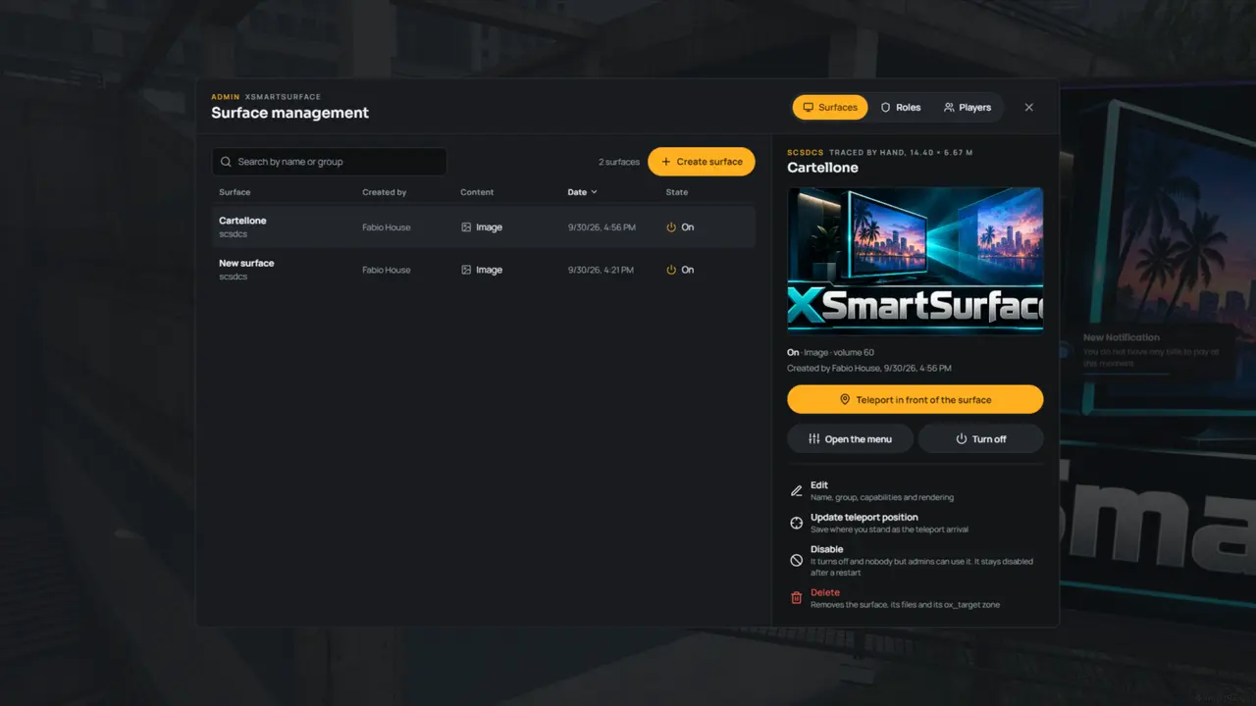The height and width of the screenshot is (706, 1256).
Task: Click the search magnifier icon
Action: click(227, 162)
